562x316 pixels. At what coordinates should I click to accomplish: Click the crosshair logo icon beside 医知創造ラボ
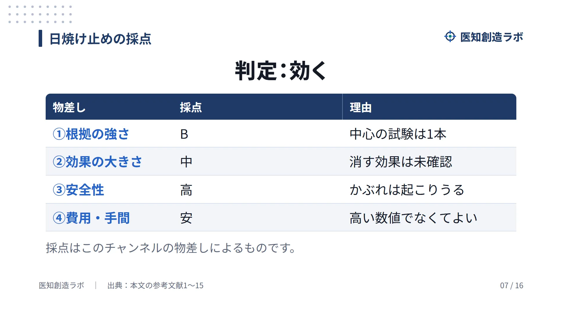(x=450, y=37)
